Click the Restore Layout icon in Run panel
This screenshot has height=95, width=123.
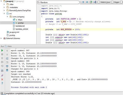(x=2, y=71)
